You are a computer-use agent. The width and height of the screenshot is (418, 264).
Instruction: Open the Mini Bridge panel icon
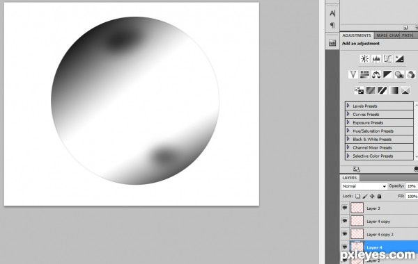[332, 42]
